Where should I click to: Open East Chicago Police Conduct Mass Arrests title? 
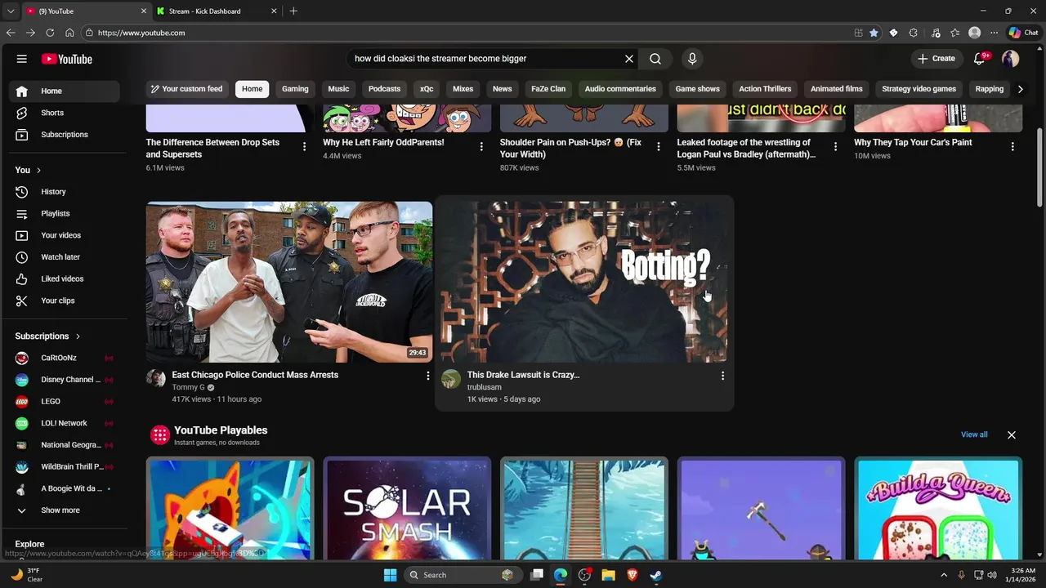tap(255, 375)
